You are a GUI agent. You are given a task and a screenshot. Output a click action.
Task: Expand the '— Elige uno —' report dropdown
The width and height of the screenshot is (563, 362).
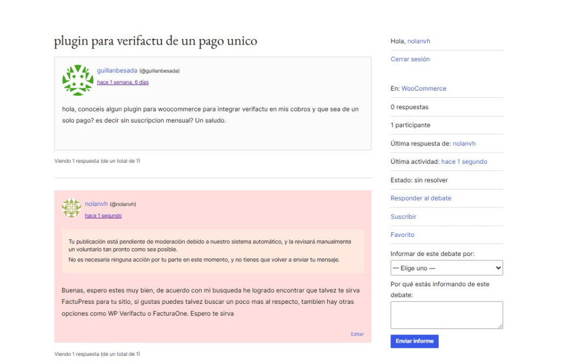tap(446, 268)
